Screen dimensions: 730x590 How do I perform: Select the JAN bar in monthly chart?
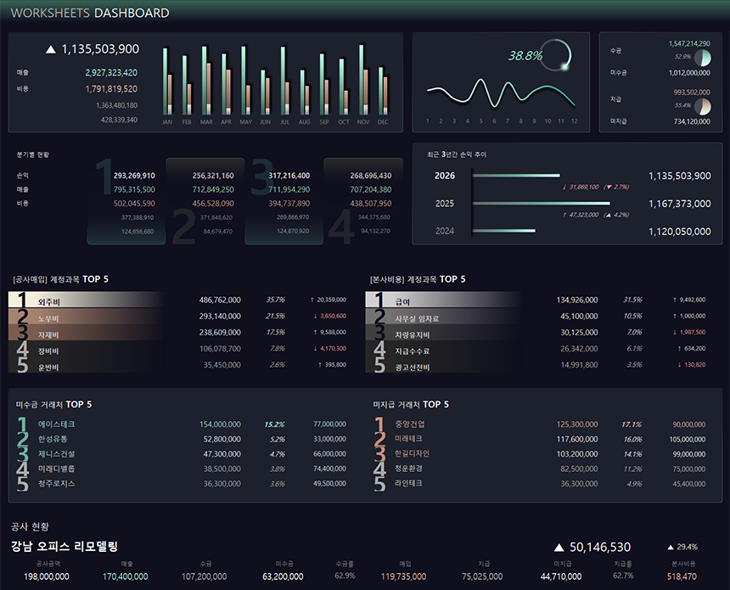[x=167, y=81]
